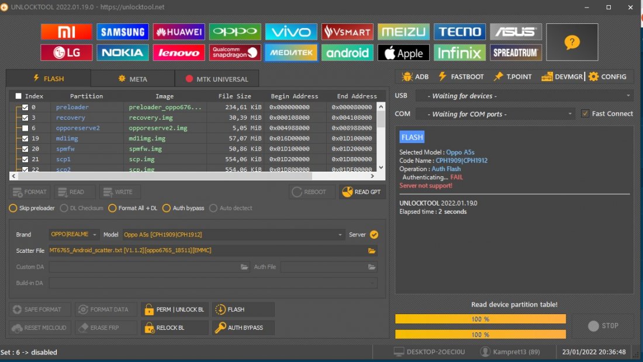Open the Vsmart brand section
Viewport: 643px width, 362px height.
click(x=347, y=32)
